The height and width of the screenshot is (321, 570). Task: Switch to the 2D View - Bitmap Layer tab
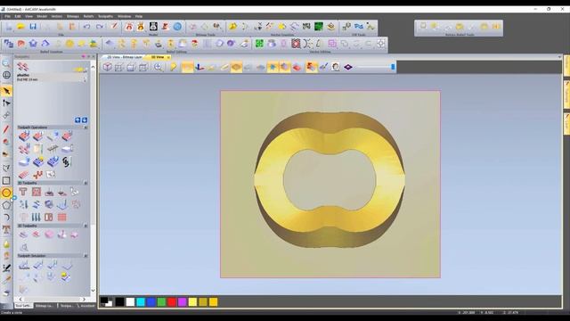point(125,57)
